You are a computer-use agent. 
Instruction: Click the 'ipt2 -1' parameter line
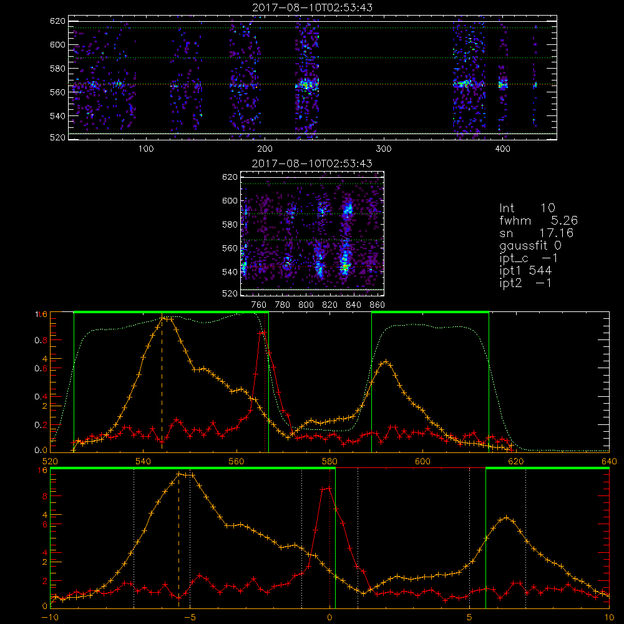(525, 283)
